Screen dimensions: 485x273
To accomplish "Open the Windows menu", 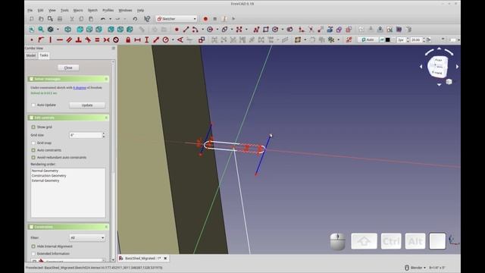I will pyautogui.click(x=125, y=10).
